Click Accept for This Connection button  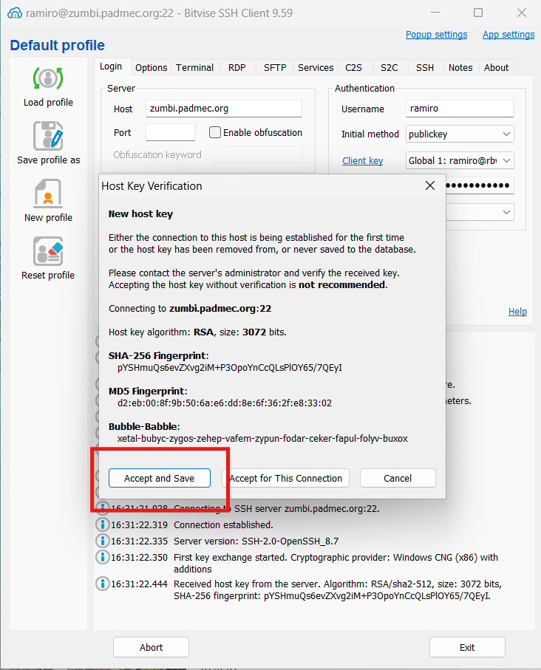(x=286, y=478)
